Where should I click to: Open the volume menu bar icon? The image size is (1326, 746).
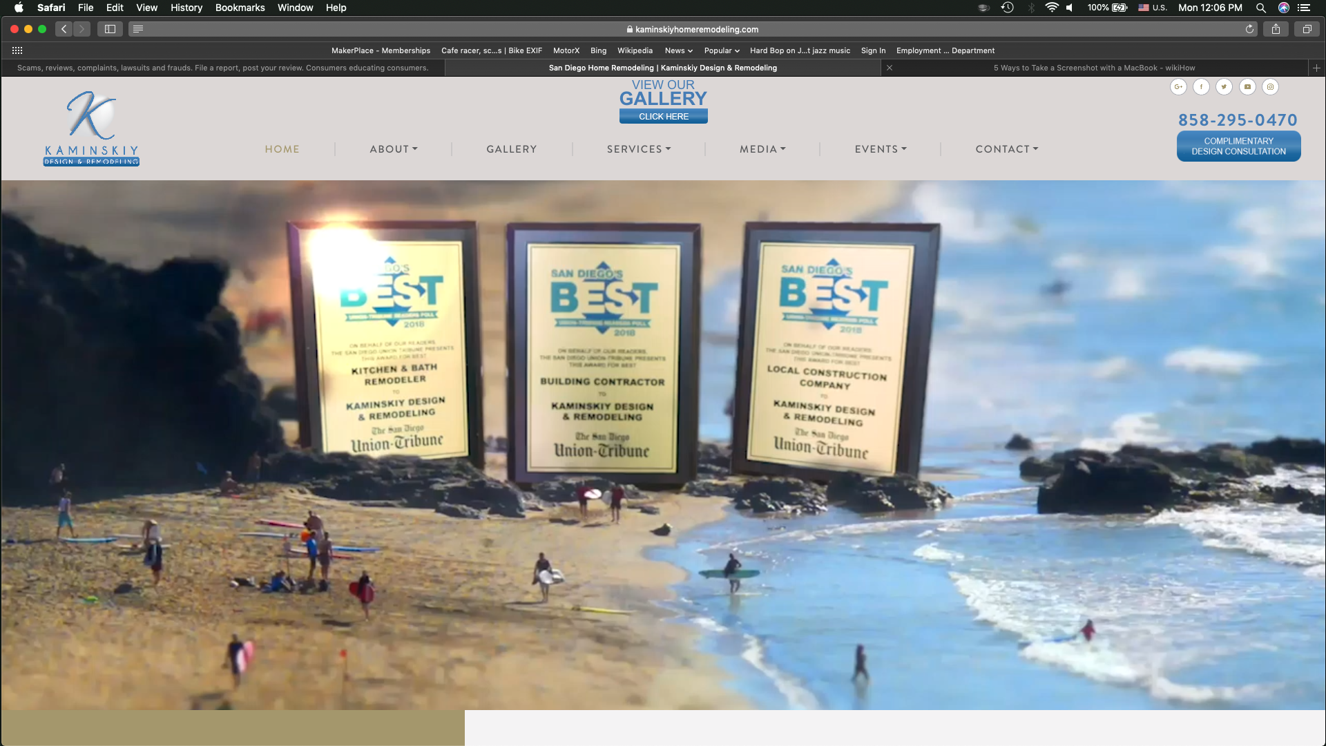pos(1070,8)
